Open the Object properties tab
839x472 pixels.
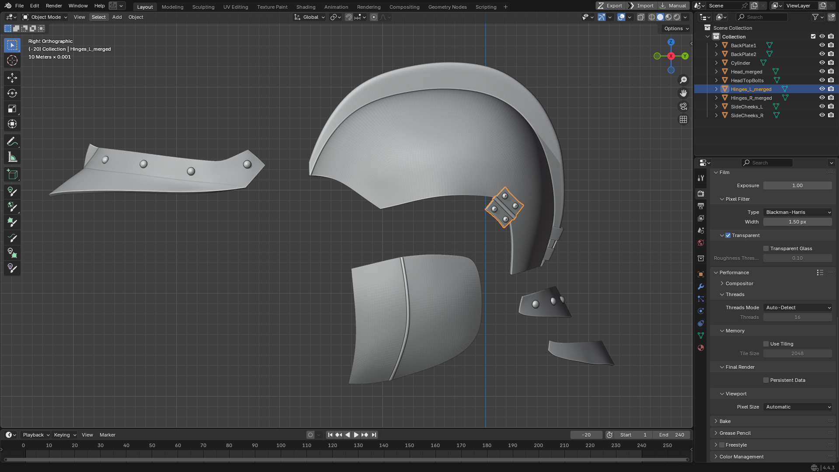[701, 274]
